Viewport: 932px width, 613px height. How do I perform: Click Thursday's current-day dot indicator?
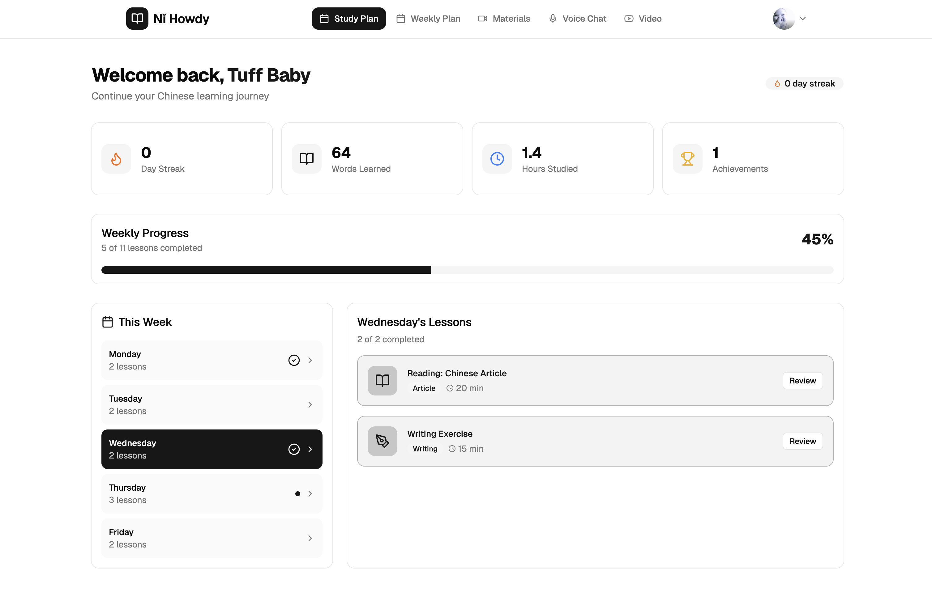click(x=297, y=494)
